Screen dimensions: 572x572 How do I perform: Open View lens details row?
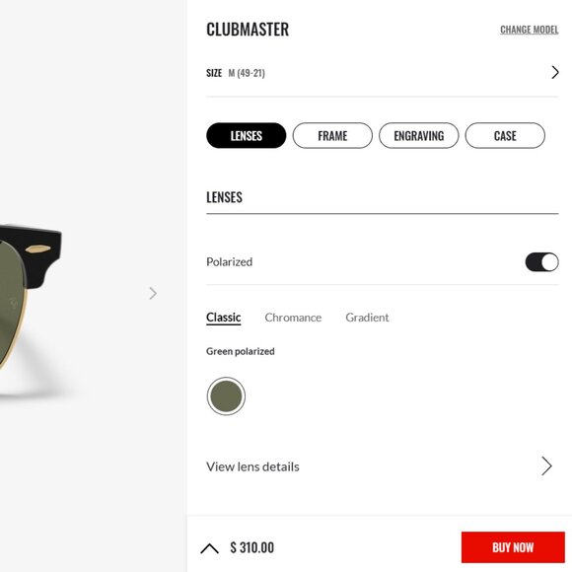point(383,466)
